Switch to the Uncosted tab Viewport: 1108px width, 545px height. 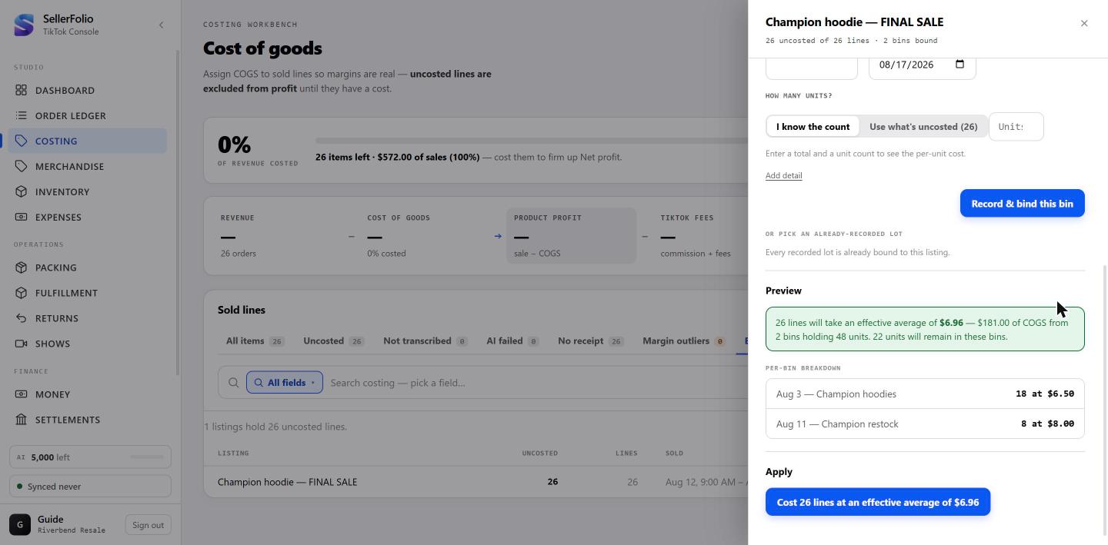pos(333,341)
